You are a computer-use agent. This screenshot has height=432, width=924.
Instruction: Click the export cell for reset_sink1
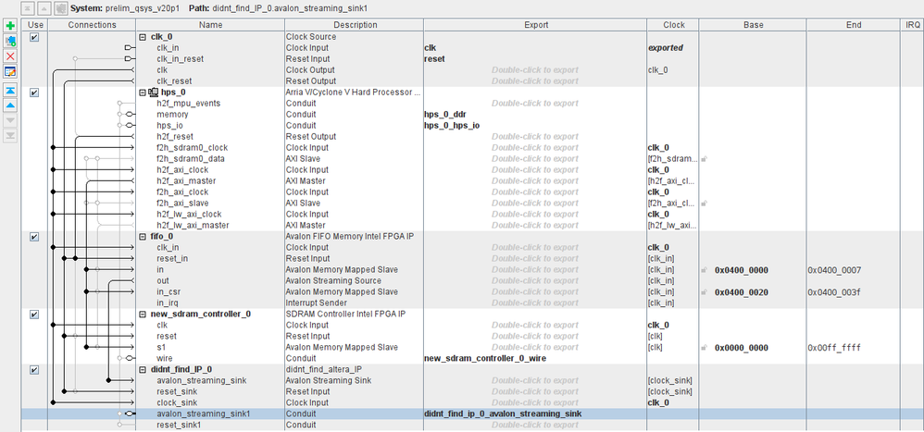535,425
